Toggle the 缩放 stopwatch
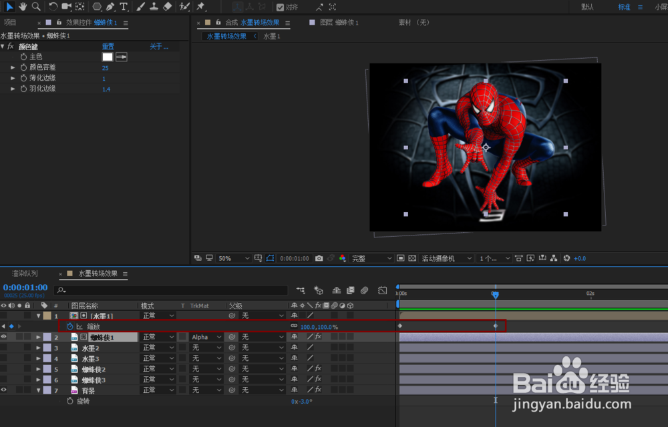The width and height of the screenshot is (668, 427). 70,326
